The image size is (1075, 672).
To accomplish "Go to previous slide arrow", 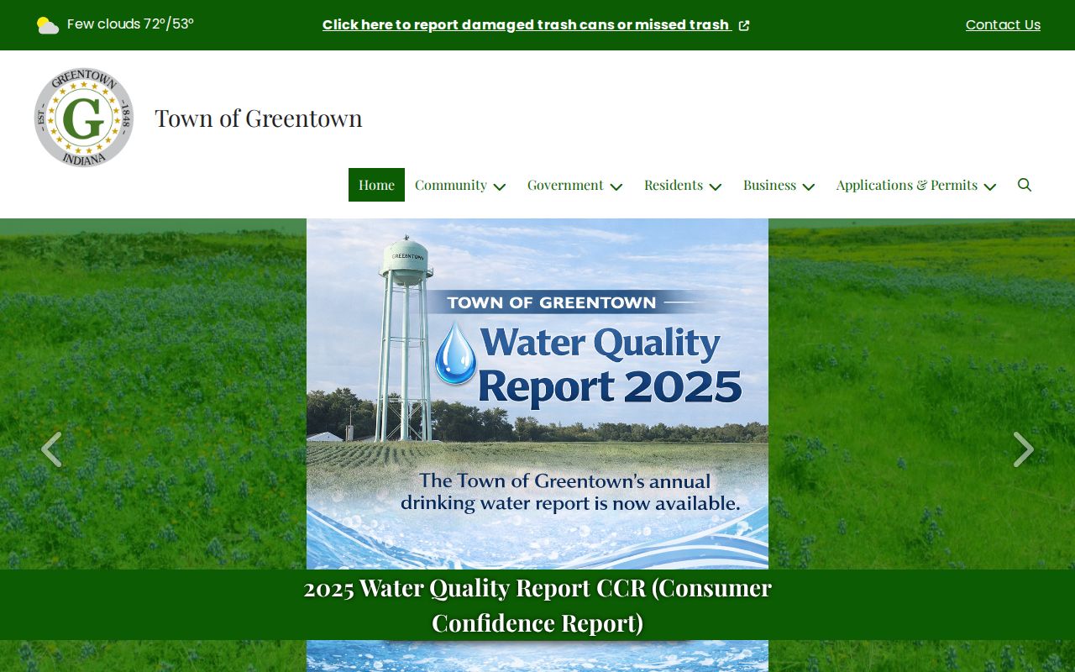I will 51,449.
